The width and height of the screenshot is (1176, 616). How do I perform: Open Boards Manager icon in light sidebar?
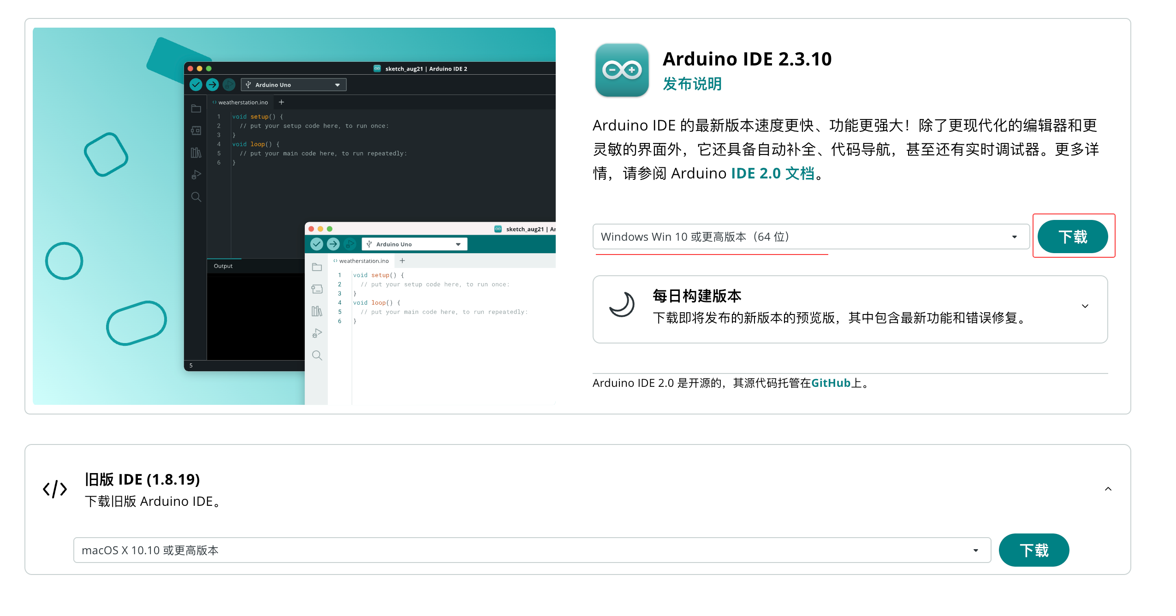pos(317,289)
